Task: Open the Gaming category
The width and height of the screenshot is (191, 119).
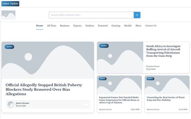Action: click(116, 26)
